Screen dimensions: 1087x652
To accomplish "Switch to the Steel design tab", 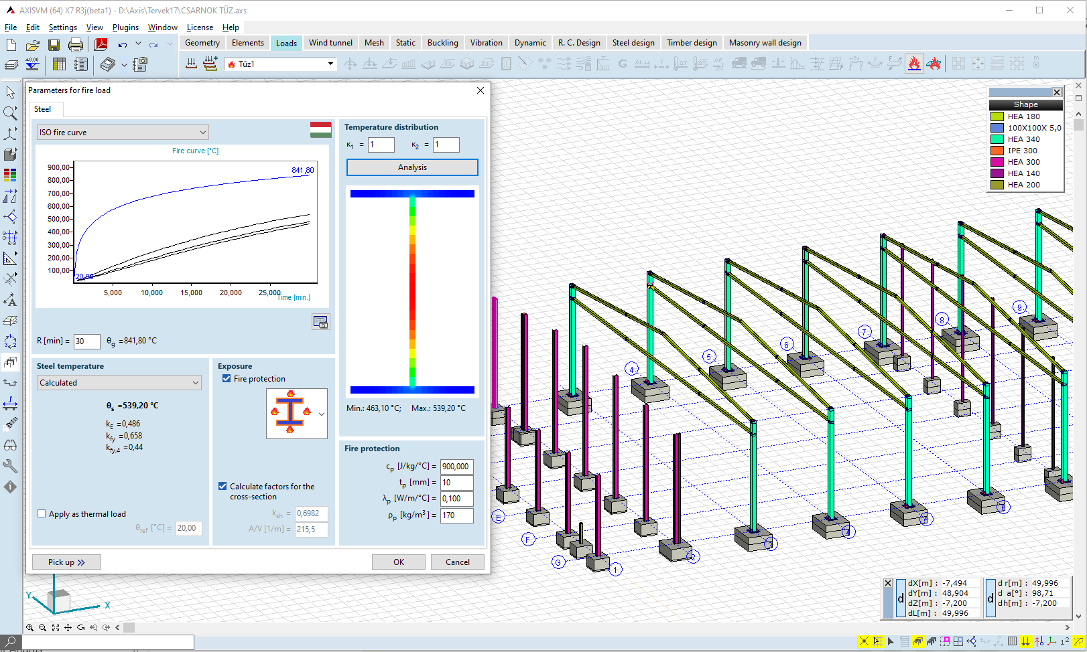I will [x=633, y=43].
